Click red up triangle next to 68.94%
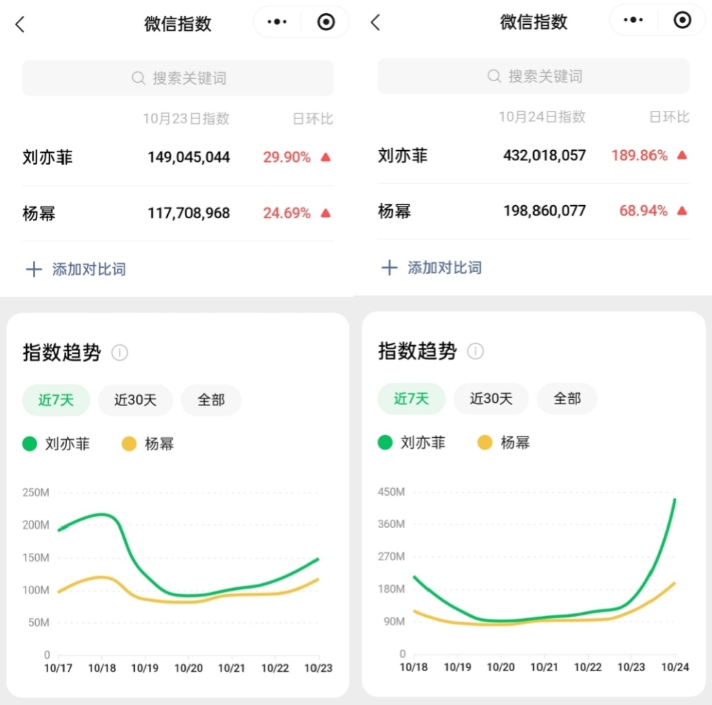This screenshot has width=712, height=705. [682, 211]
